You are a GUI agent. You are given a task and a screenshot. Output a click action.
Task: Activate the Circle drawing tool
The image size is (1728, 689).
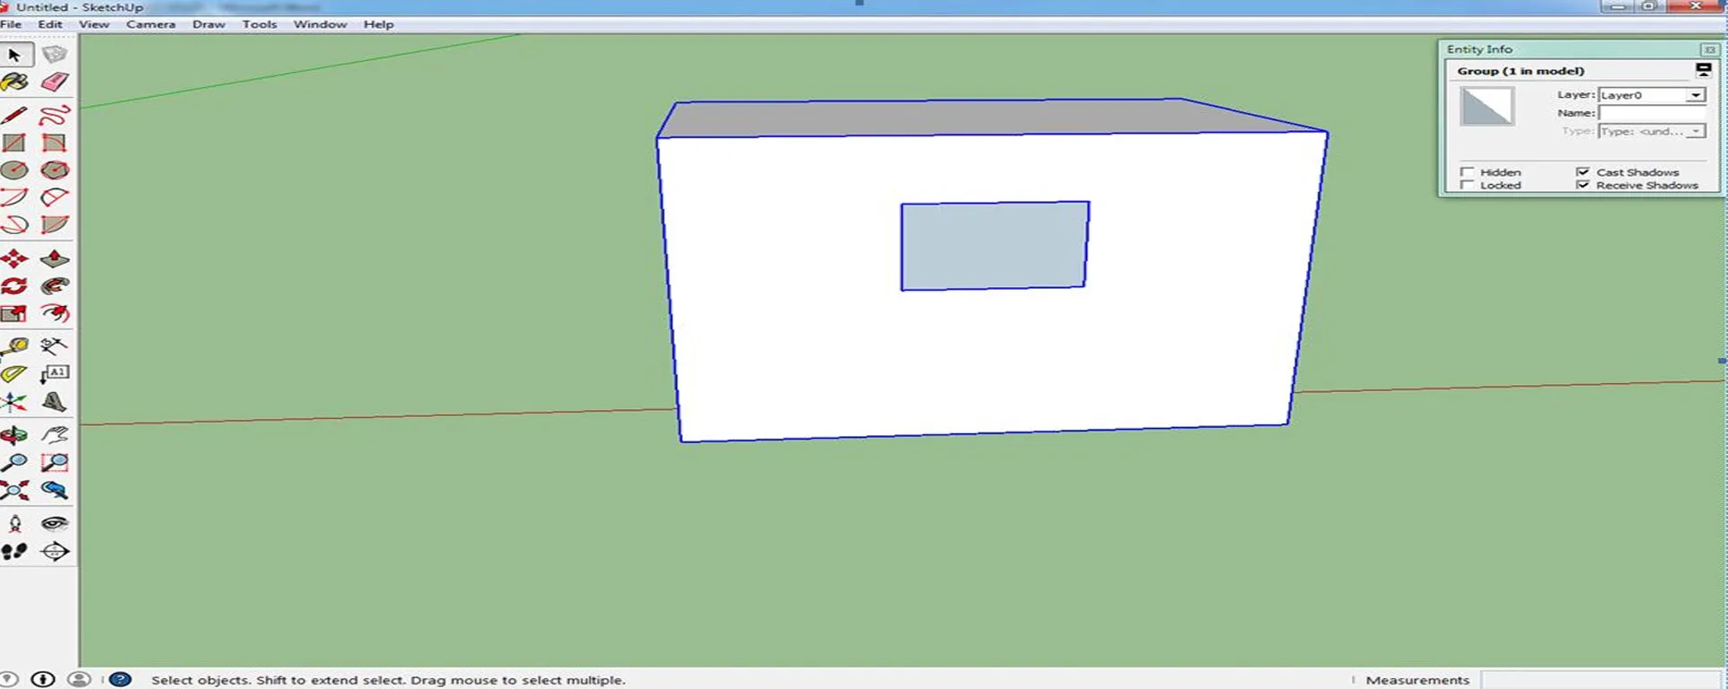coord(15,170)
